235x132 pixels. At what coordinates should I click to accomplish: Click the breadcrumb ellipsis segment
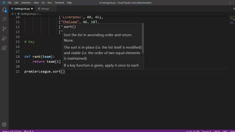click(40, 14)
